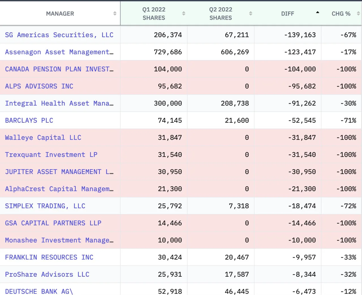
Task: Select Q1 shares value 31,540
Action: click(170, 155)
